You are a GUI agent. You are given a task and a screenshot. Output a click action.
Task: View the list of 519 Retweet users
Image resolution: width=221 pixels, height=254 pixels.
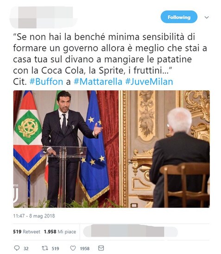pyautogui.click(x=26, y=232)
